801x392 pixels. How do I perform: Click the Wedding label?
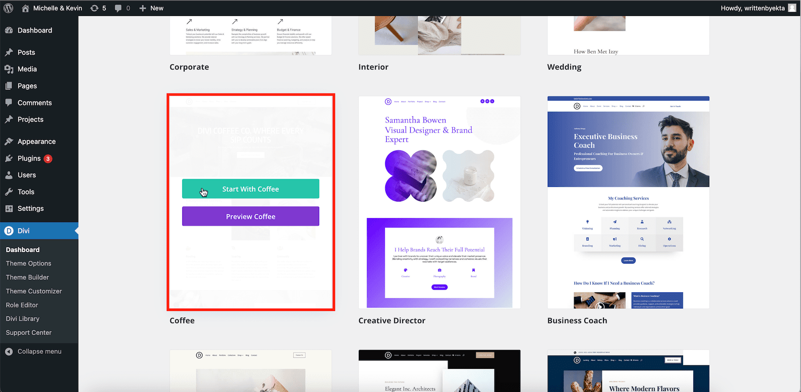[x=564, y=67]
